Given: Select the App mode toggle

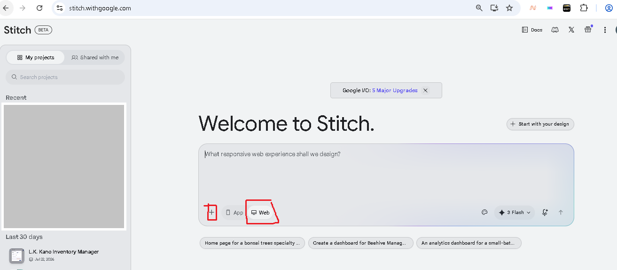Looking at the screenshot, I should (234, 213).
